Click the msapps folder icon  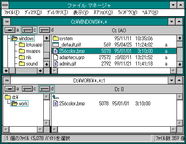[x=22, y=51]
